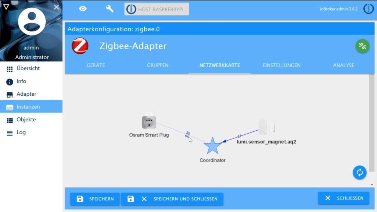The height and width of the screenshot is (212, 377).
Task: Open the Log page
Action: click(31, 132)
